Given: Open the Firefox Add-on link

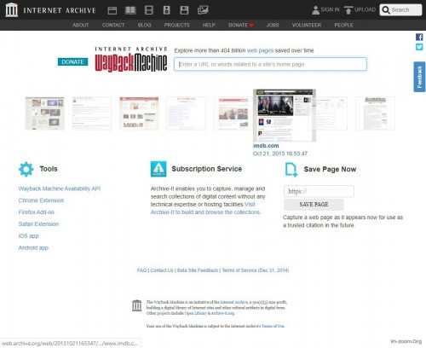Looking at the screenshot, I should point(37,212).
